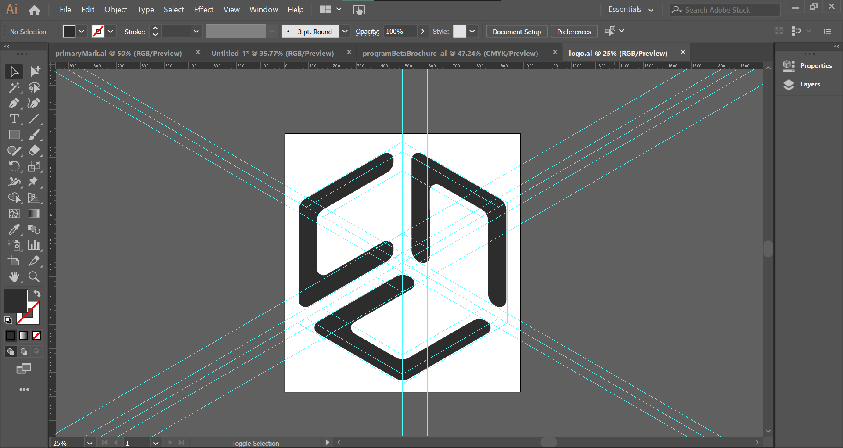Image resolution: width=843 pixels, height=448 pixels.
Task: Choose the Type tool
Action: (x=14, y=119)
